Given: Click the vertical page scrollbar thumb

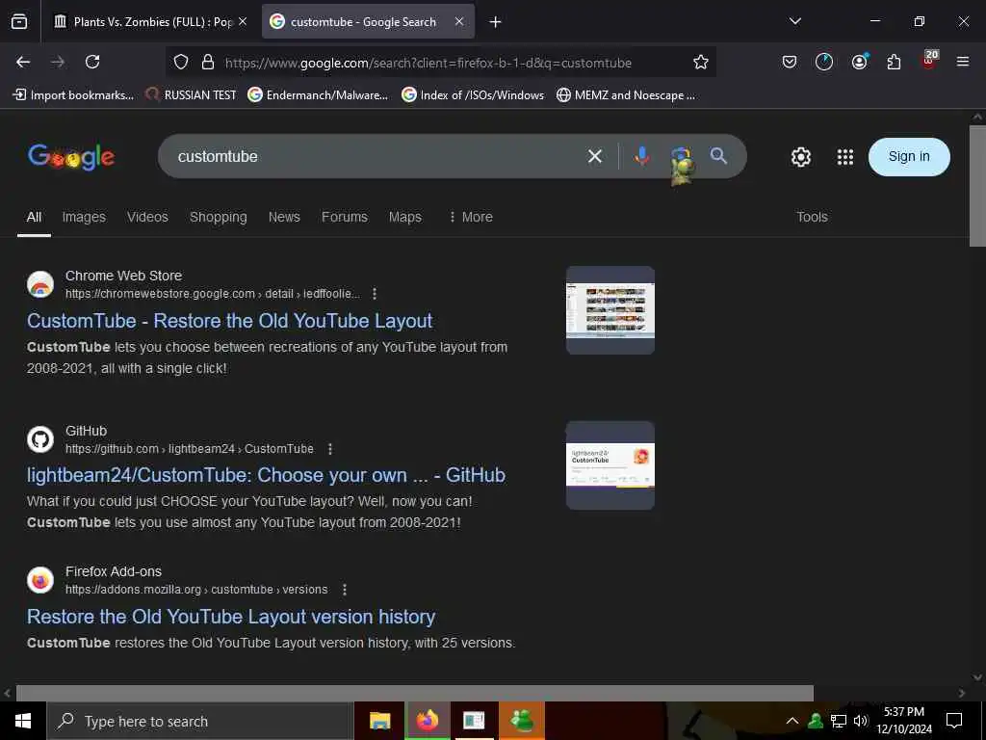Looking at the screenshot, I should tap(977, 186).
